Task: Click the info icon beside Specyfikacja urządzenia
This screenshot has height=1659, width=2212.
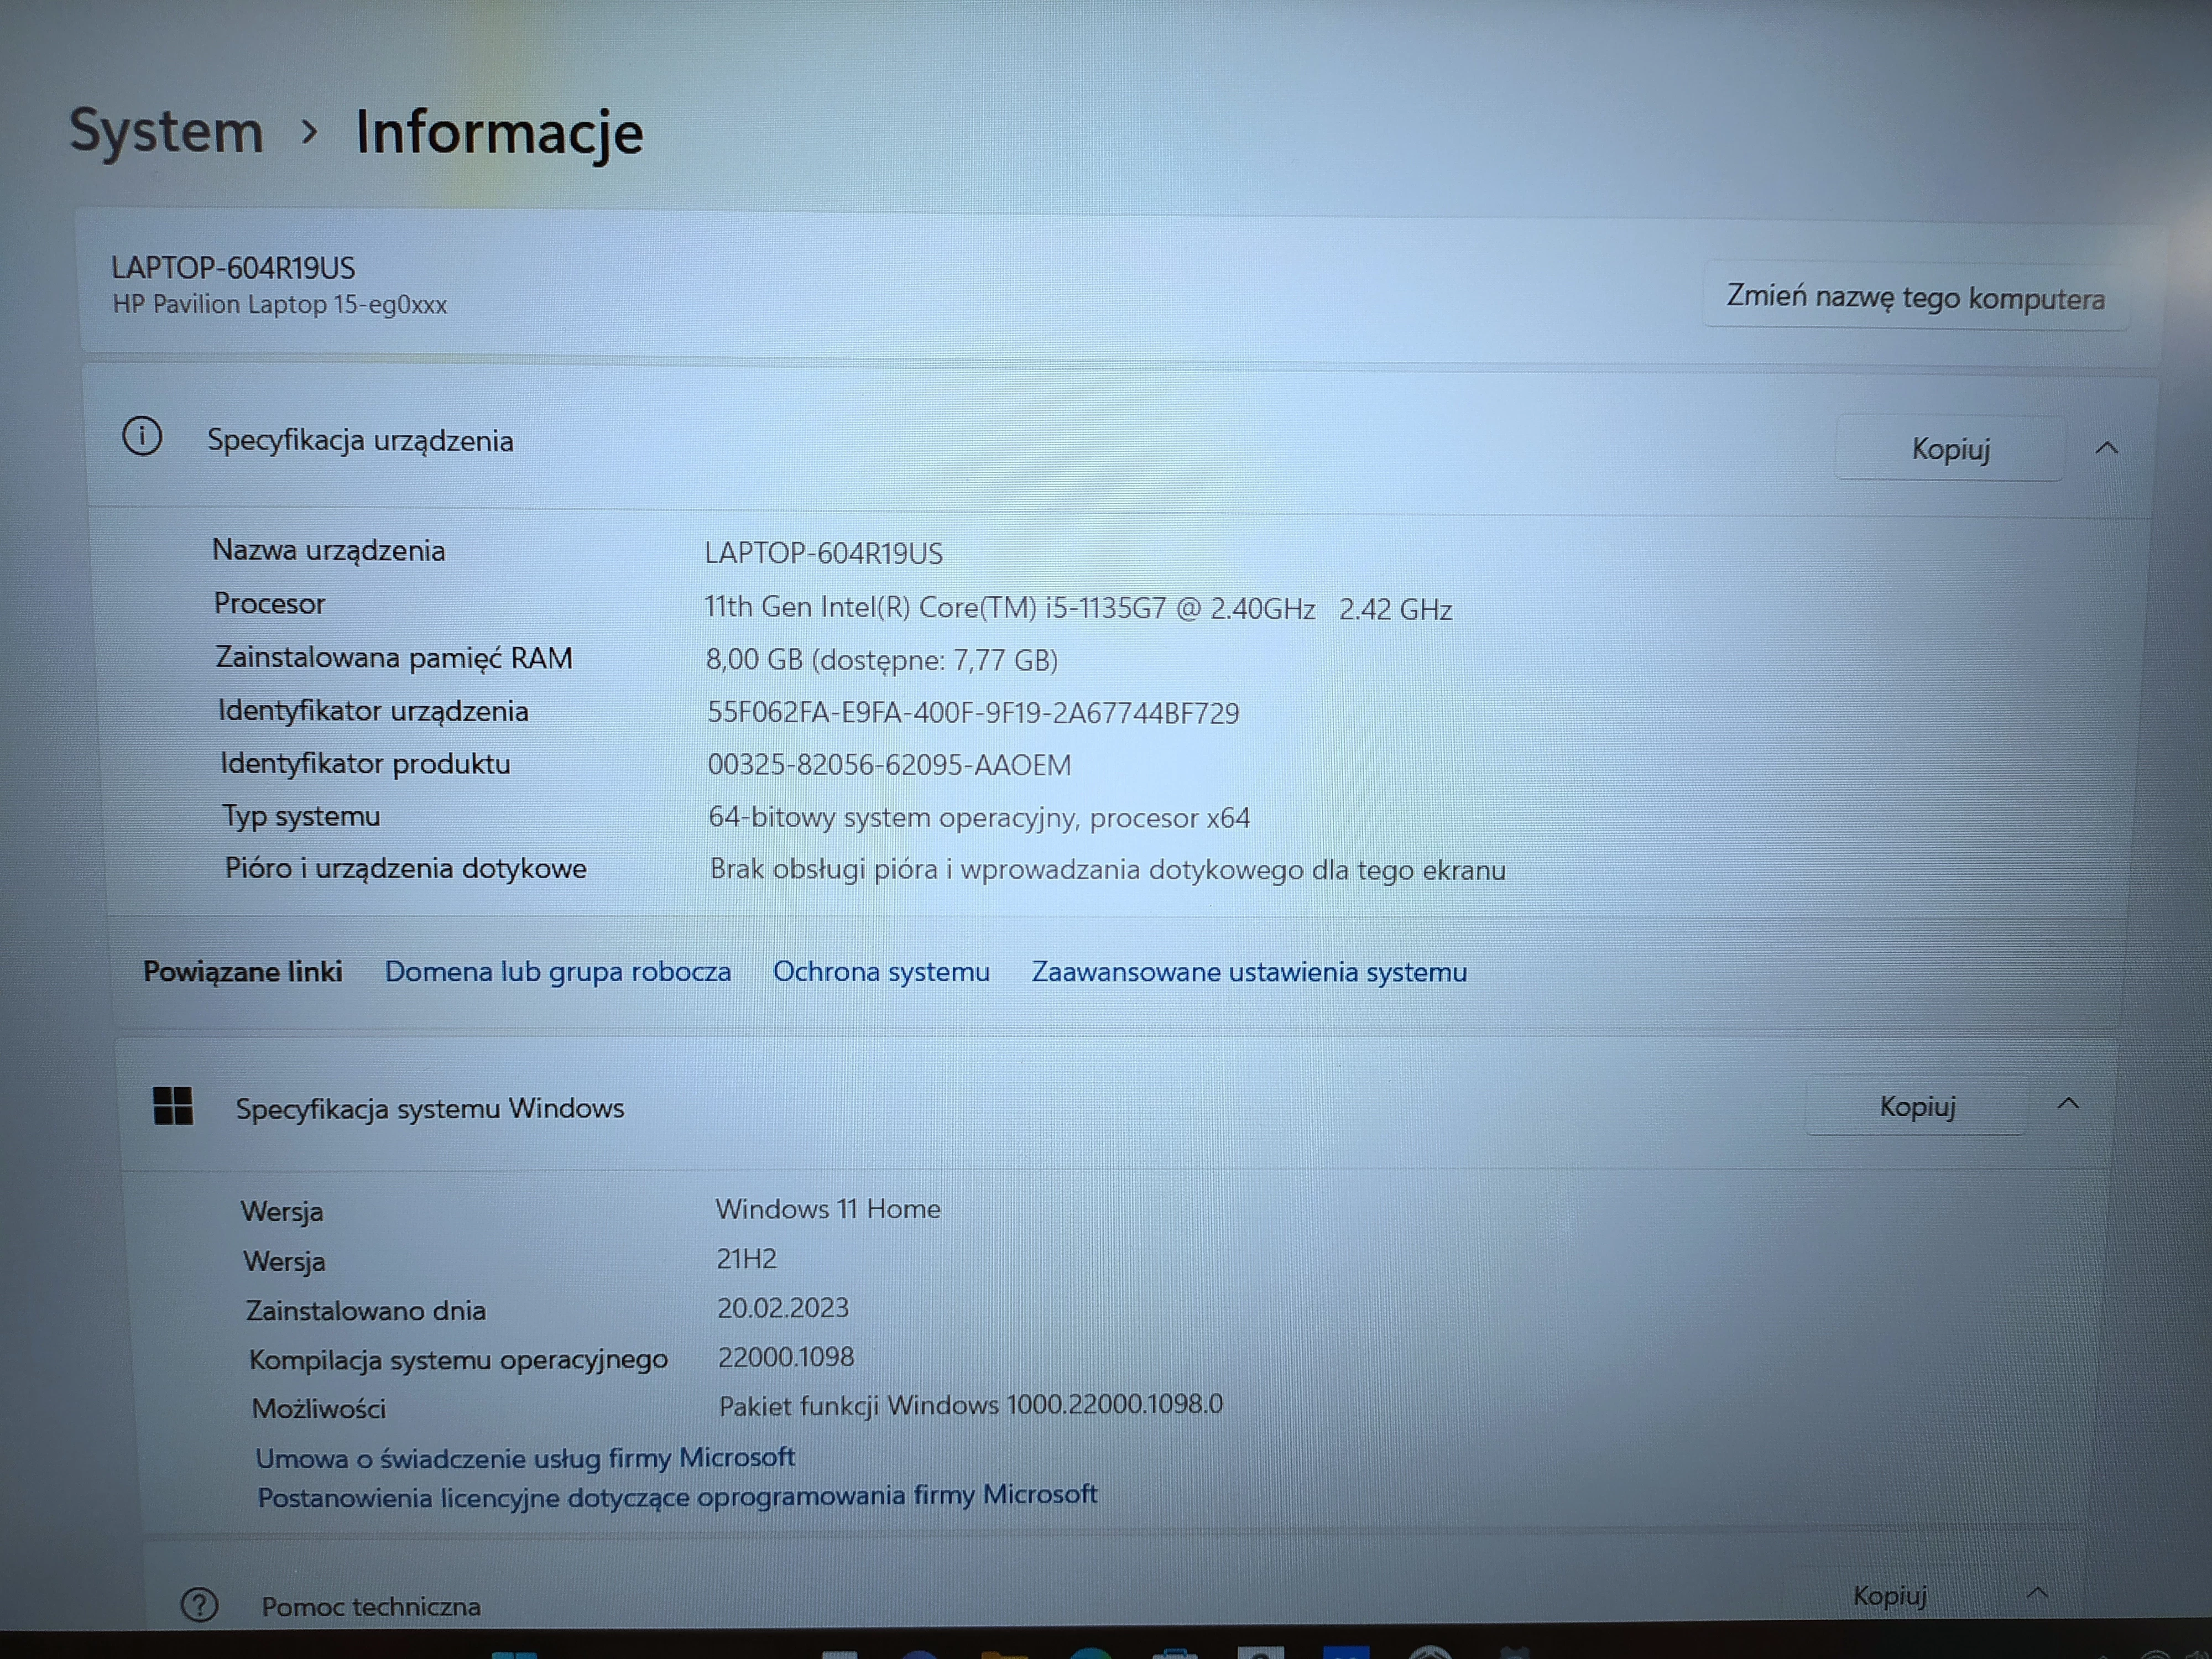Action: coord(142,437)
